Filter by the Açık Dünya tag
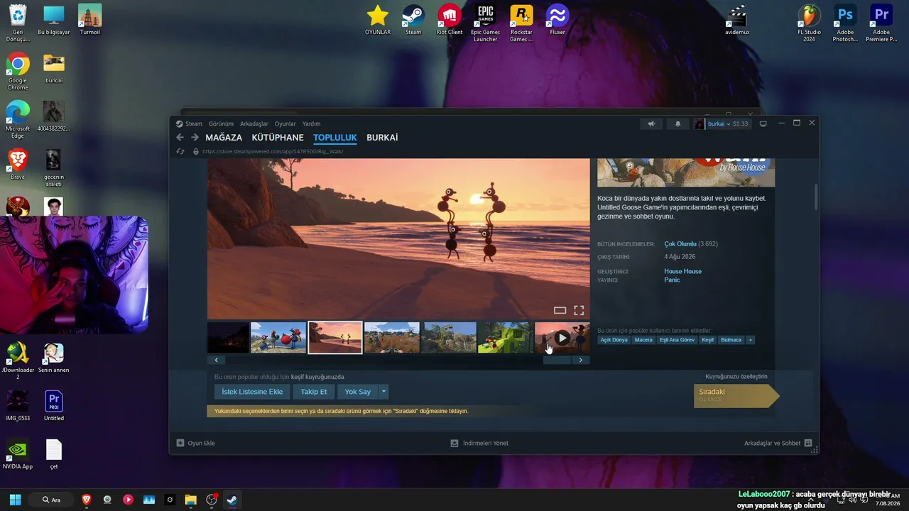Image resolution: width=909 pixels, height=511 pixels. coord(614,340)
